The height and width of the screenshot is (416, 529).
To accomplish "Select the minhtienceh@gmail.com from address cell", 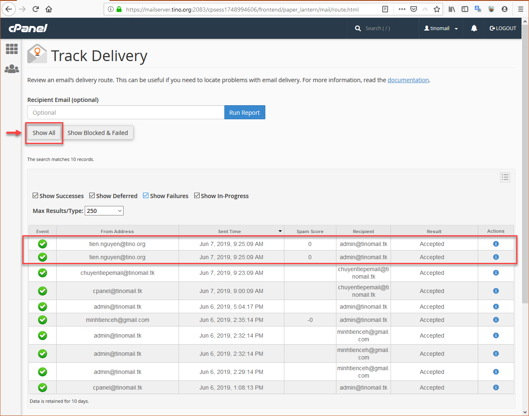I will pyautogui.click(x=117, y=320).
